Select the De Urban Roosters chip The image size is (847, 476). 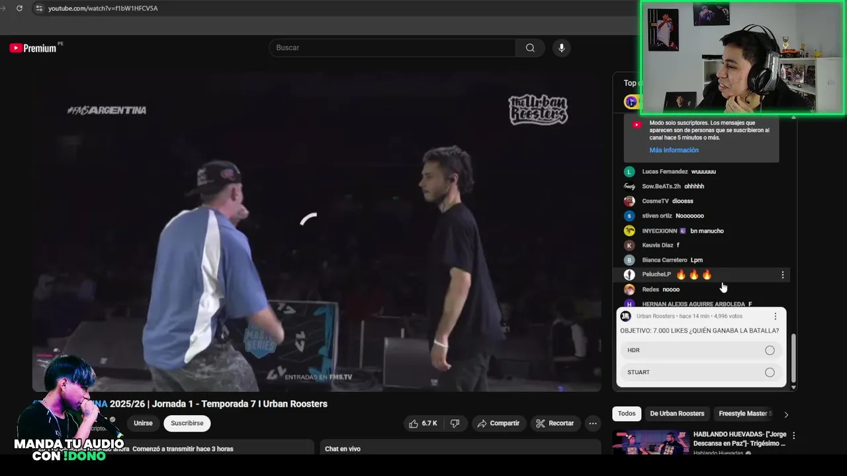point(677,414)
